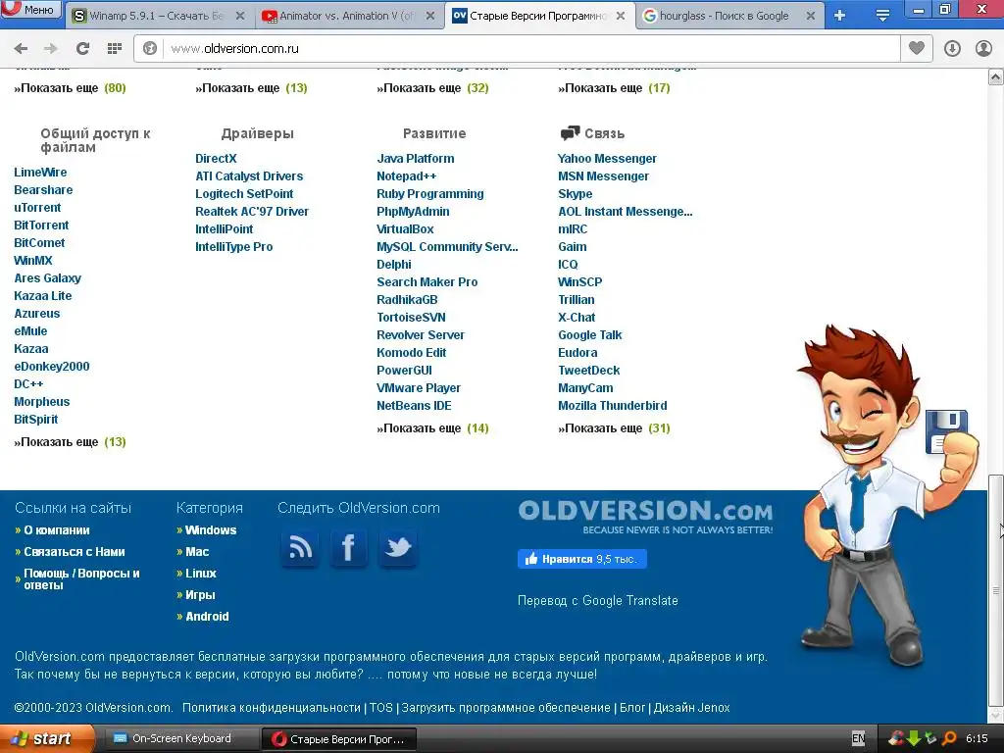Viewport: 1004px width, 753px height.
Task: Open Связаться с Нами footer link
Action: tap(75, 551)
